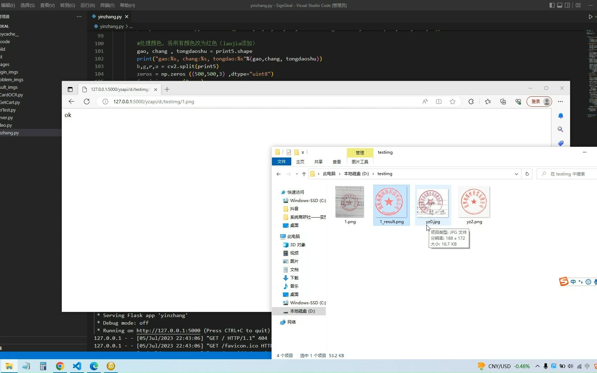This screenshot has height=373, width=597.
Task: Open explorer more actions ellipsis in VS Code
Action: (79, 17)
